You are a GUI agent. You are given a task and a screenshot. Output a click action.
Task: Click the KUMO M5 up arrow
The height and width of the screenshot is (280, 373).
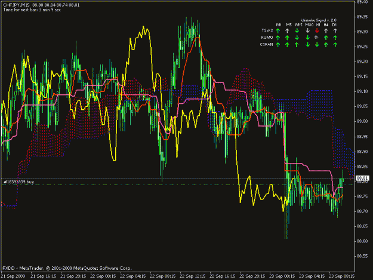click(287, 38)
